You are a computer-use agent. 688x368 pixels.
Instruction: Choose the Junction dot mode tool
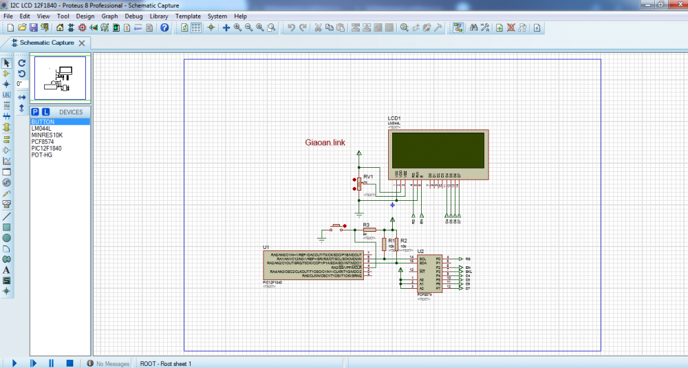[x=7, y=84]
